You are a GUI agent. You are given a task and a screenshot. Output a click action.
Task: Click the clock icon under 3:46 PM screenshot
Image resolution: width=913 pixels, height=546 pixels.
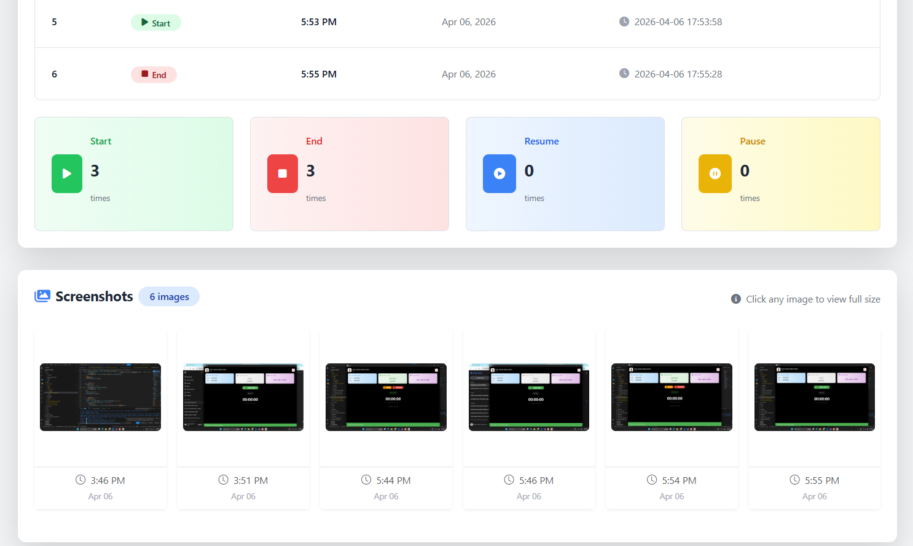pos(80,480)
